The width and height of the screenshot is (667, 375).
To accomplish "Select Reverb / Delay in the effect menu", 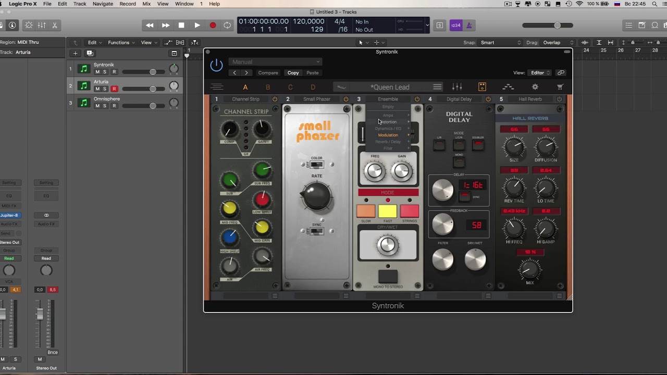I will coord(388,142).
